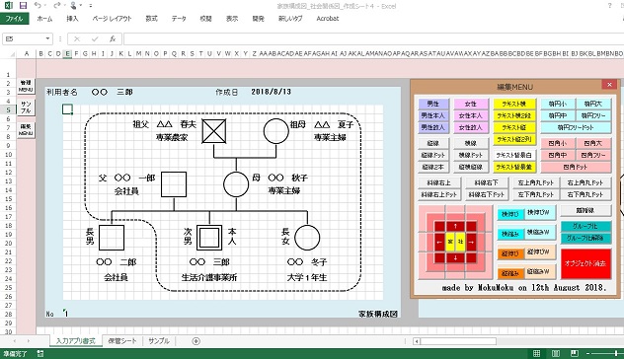Click the 左上角丸ドット button

[536, 182]
